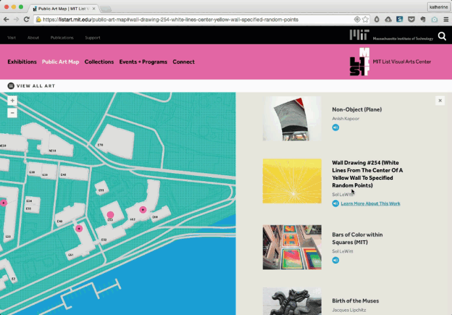Viewport: 452px width, 315px height.
Task: Click the blue S extension icon
Action: [x=400, y=19]
